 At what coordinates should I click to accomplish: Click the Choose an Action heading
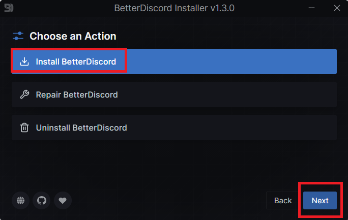coord(73,36)
